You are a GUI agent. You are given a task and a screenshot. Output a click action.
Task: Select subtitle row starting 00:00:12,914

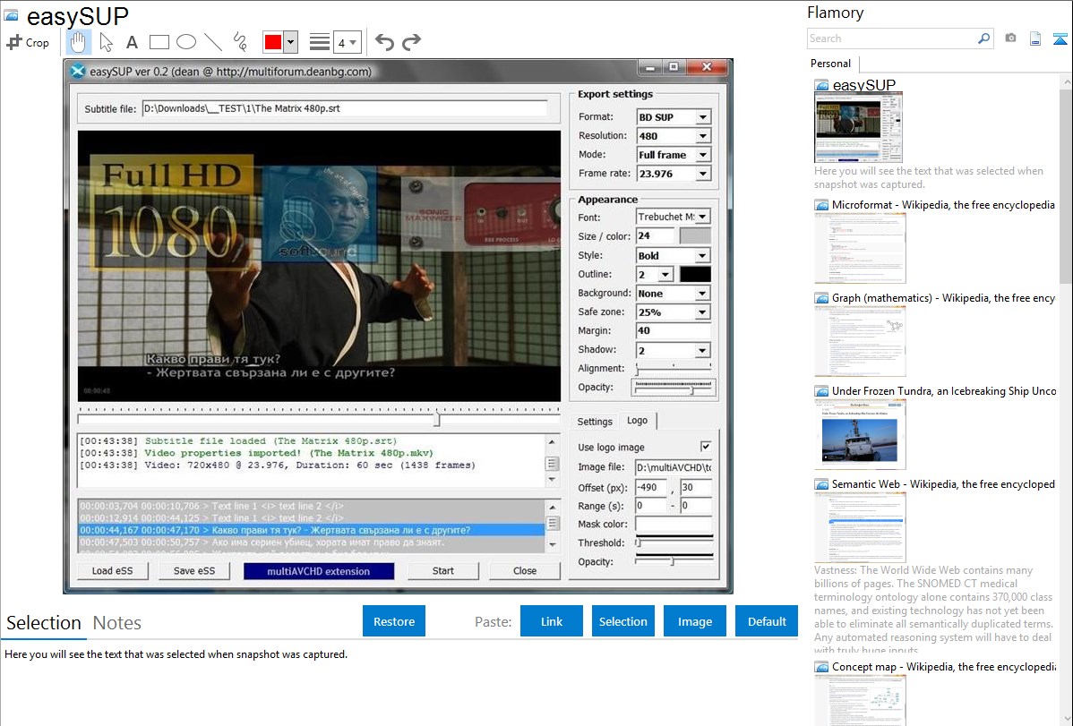(x=312, y=518)
